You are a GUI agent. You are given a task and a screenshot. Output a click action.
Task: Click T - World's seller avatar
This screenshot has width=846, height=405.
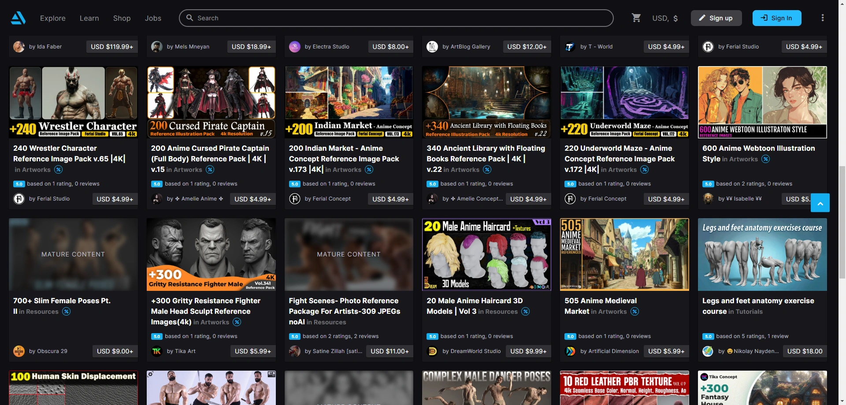click(x=570, y=47)
